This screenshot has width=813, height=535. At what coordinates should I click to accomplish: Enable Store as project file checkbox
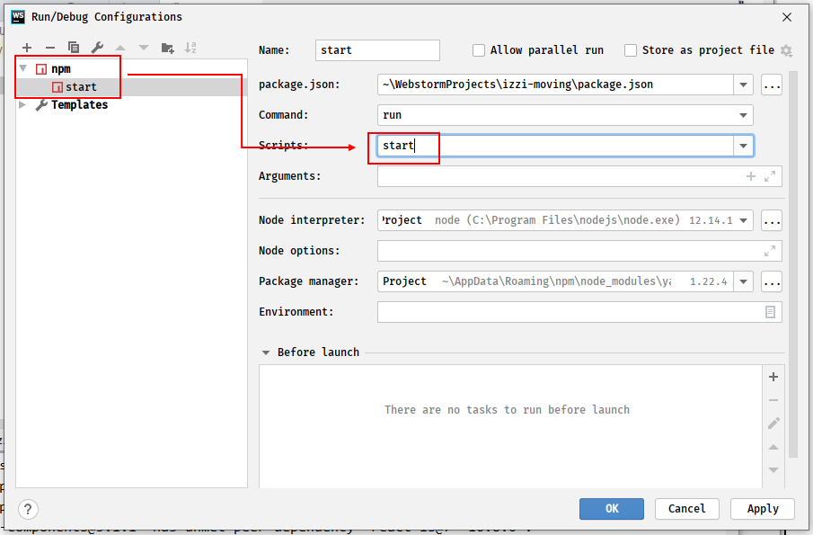[x=631, y=50]
